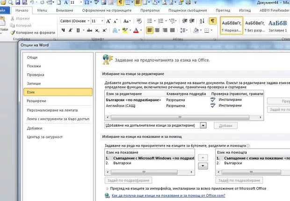The image size is (290, 201).
Task: Click the show paragraph marks pilcrow icon
Action: tap(212, 21)
